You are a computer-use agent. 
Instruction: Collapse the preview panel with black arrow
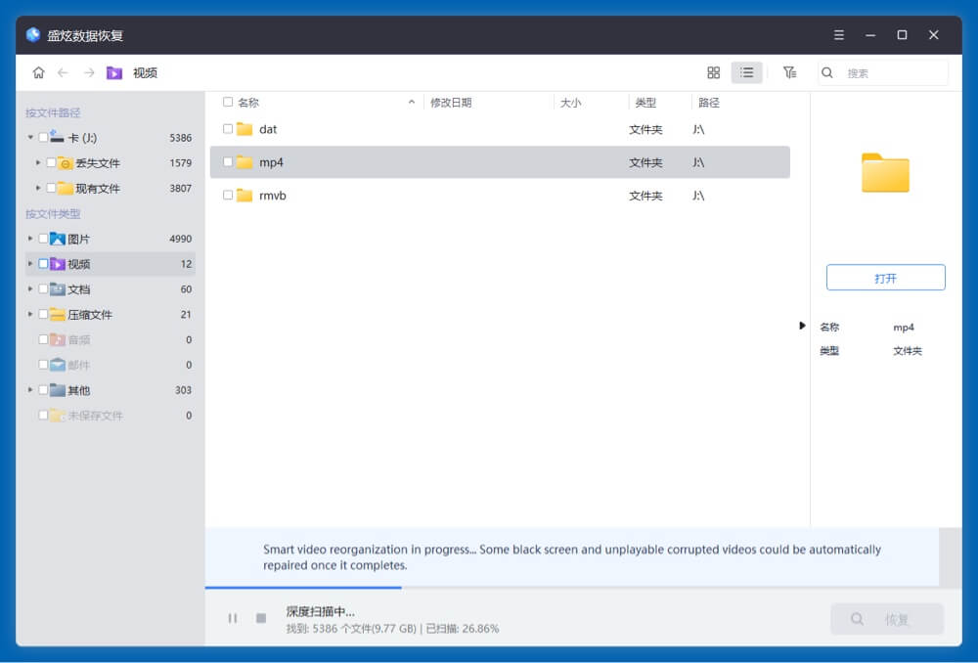coord(802,326)
